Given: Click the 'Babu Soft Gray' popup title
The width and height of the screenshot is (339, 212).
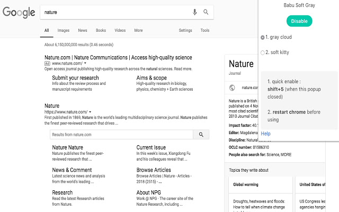Looking at the screenshot, I should 299,5.
